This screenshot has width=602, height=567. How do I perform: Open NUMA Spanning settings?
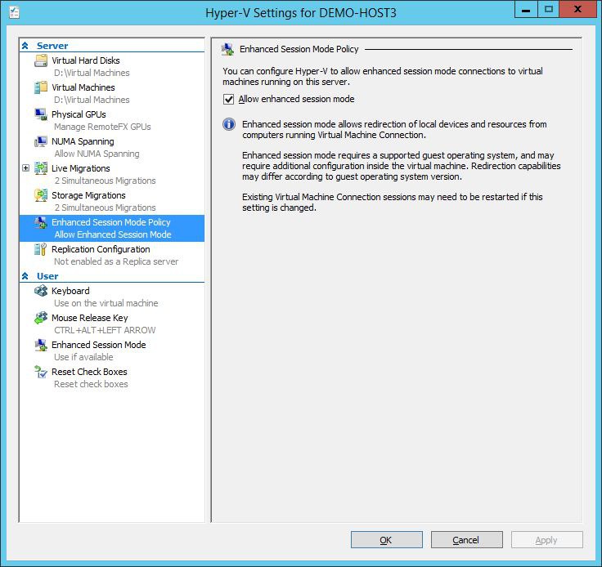pos(83,141)
